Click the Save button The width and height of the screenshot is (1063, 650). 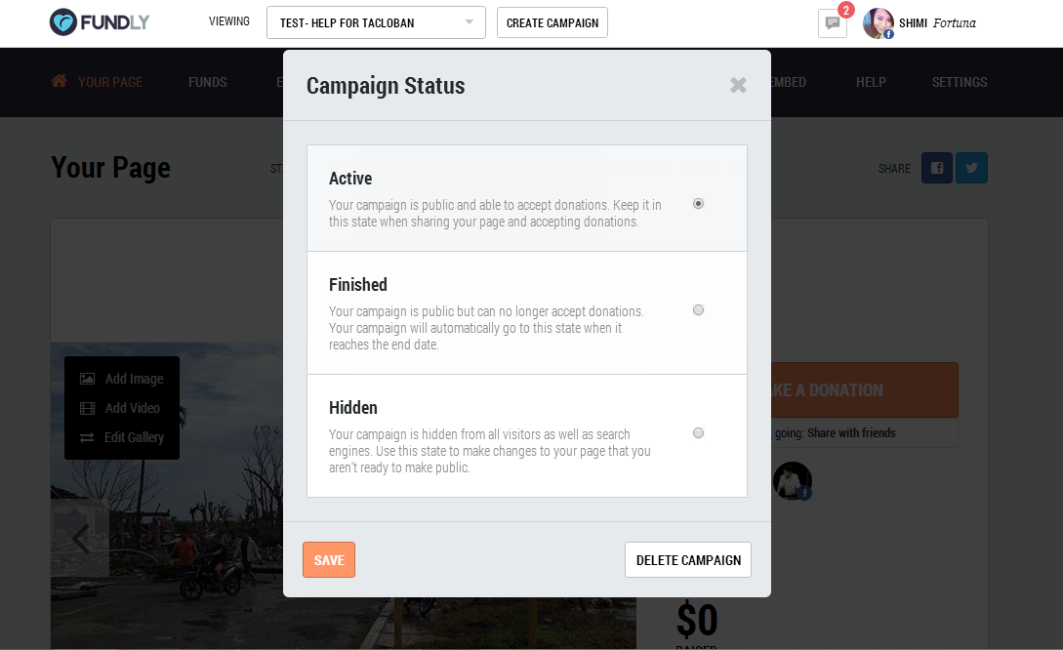(x=329, y=560)
